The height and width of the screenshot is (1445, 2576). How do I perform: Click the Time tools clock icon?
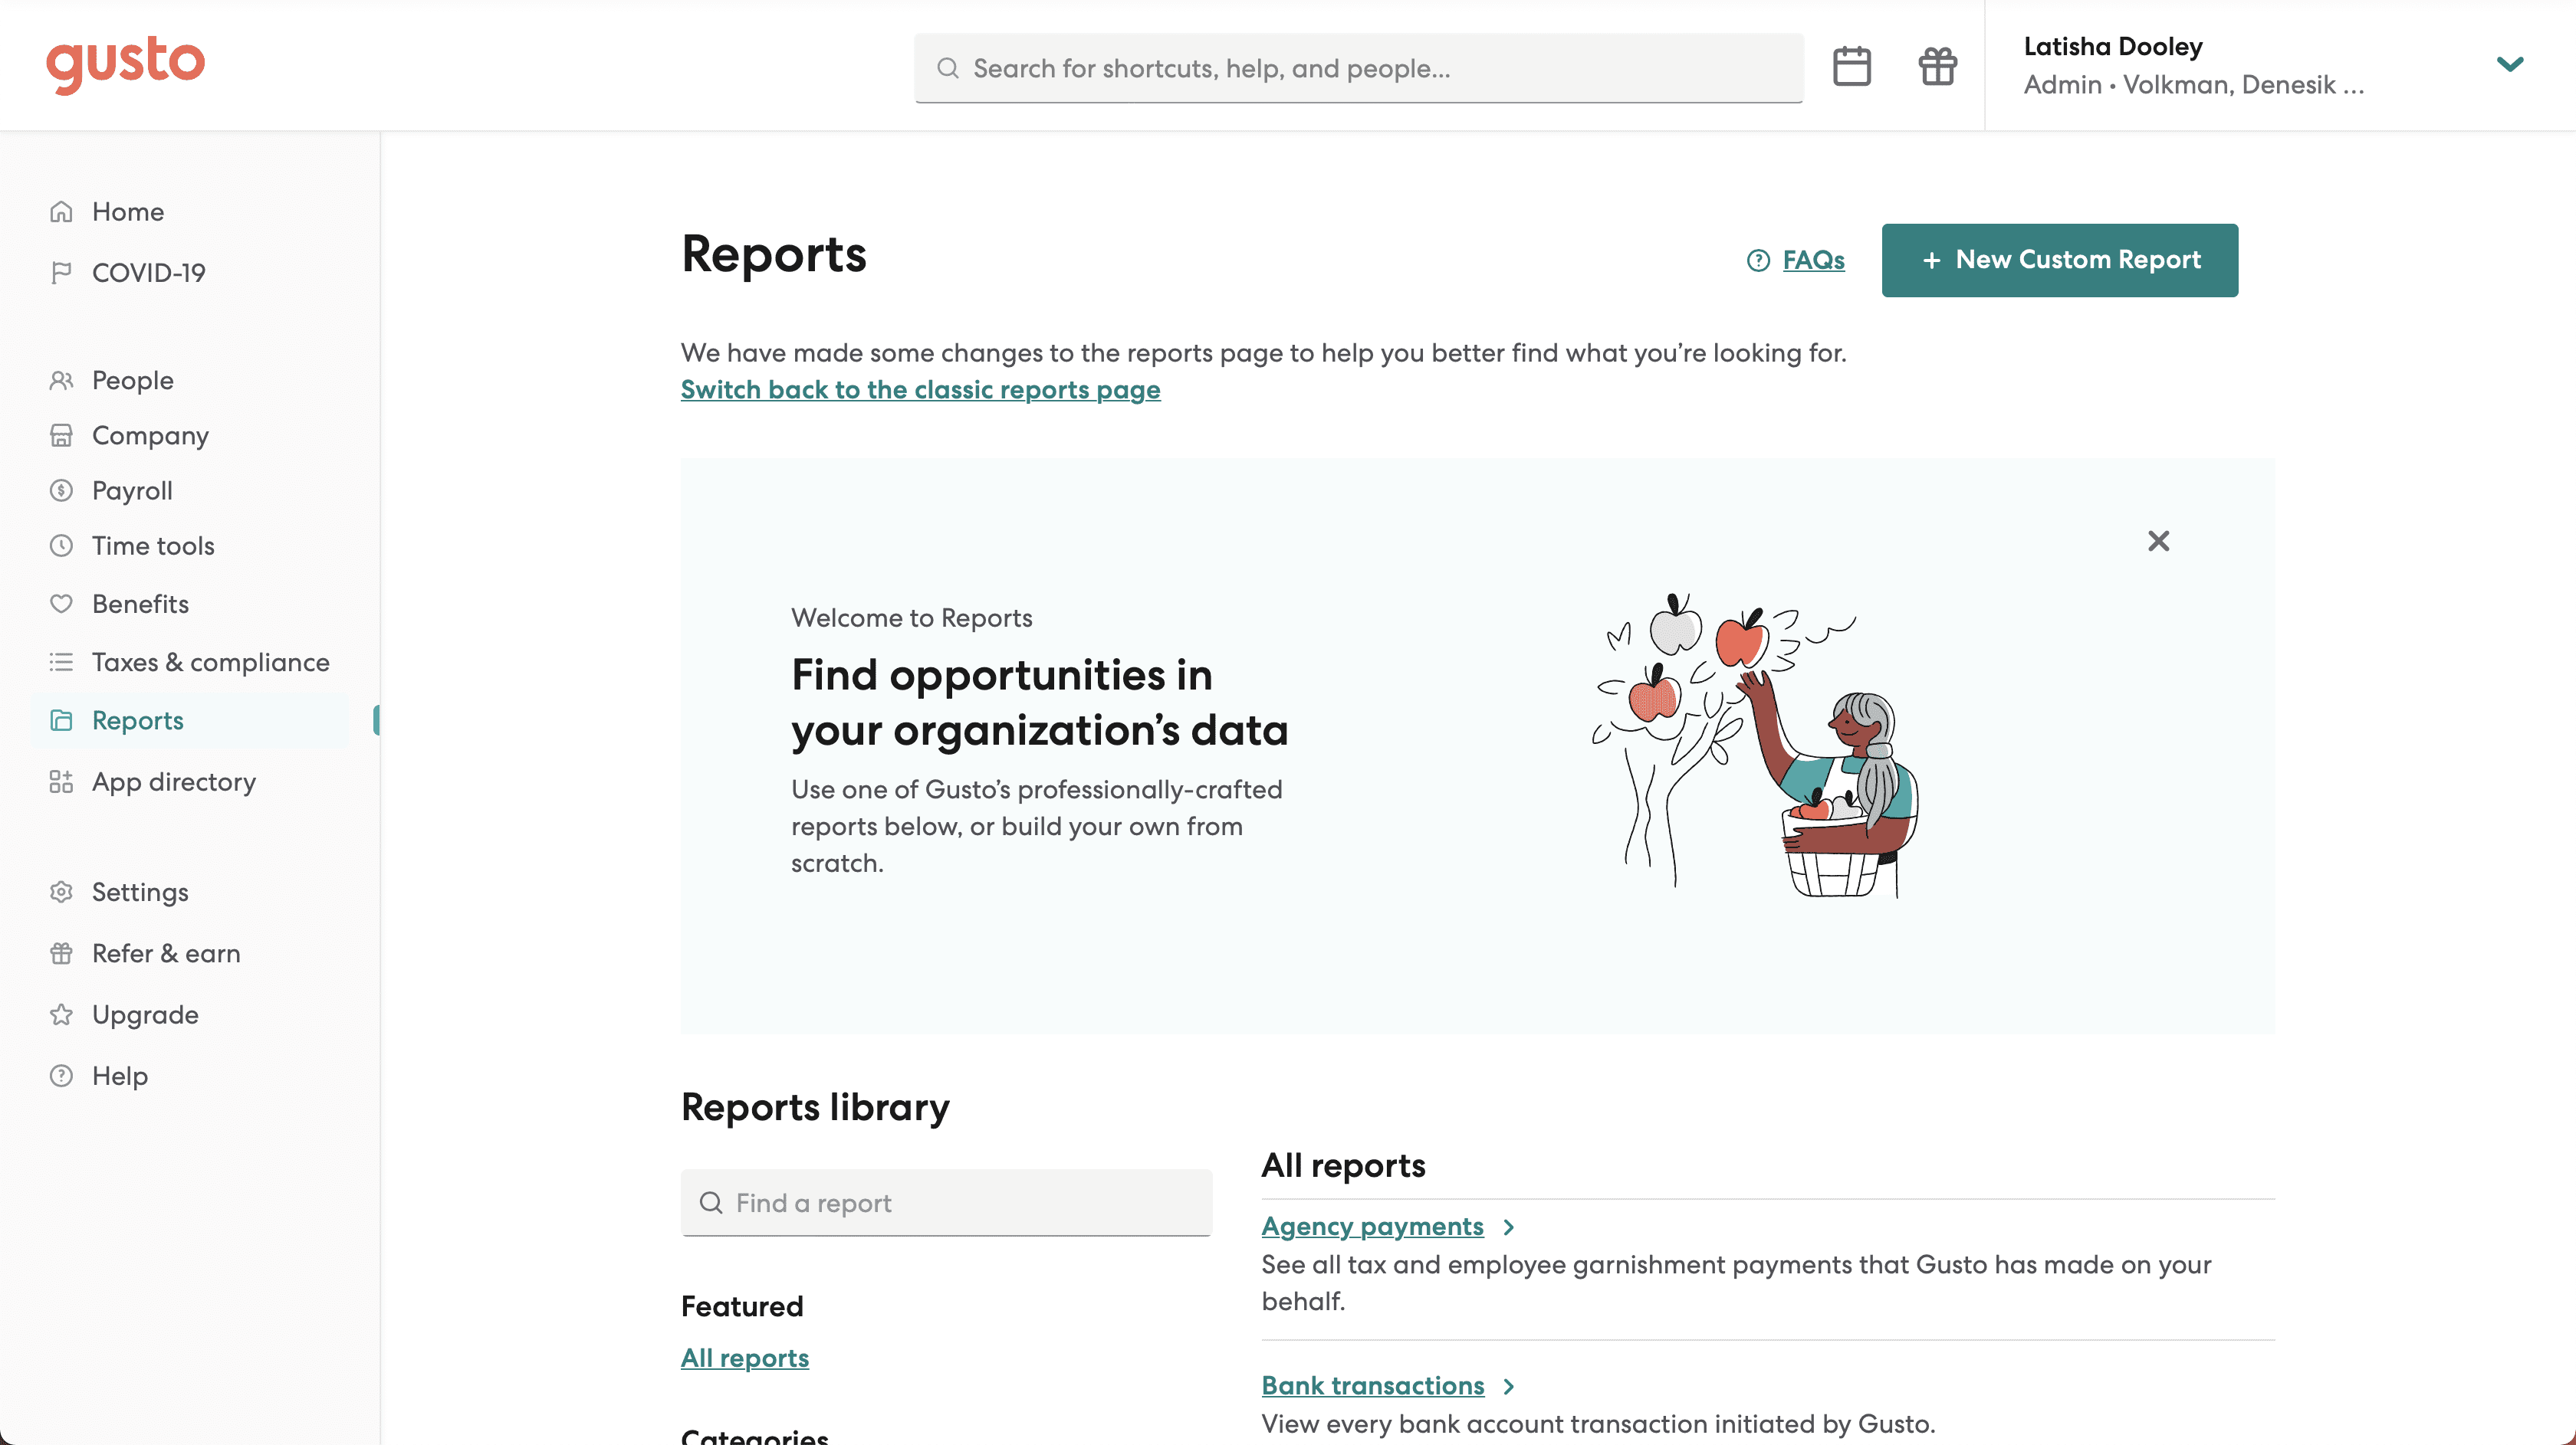(61, 546)
